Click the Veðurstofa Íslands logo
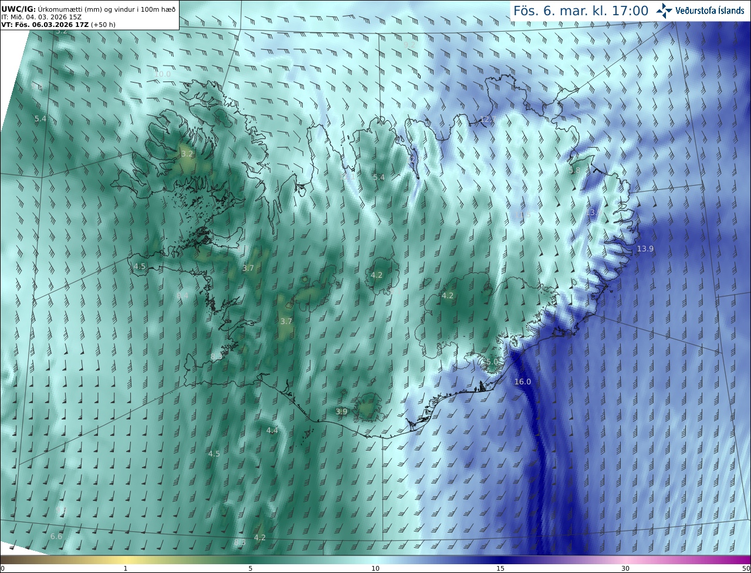Image resolution: width=751 pixels, height=573 pixels. click(x=700, y=11)
